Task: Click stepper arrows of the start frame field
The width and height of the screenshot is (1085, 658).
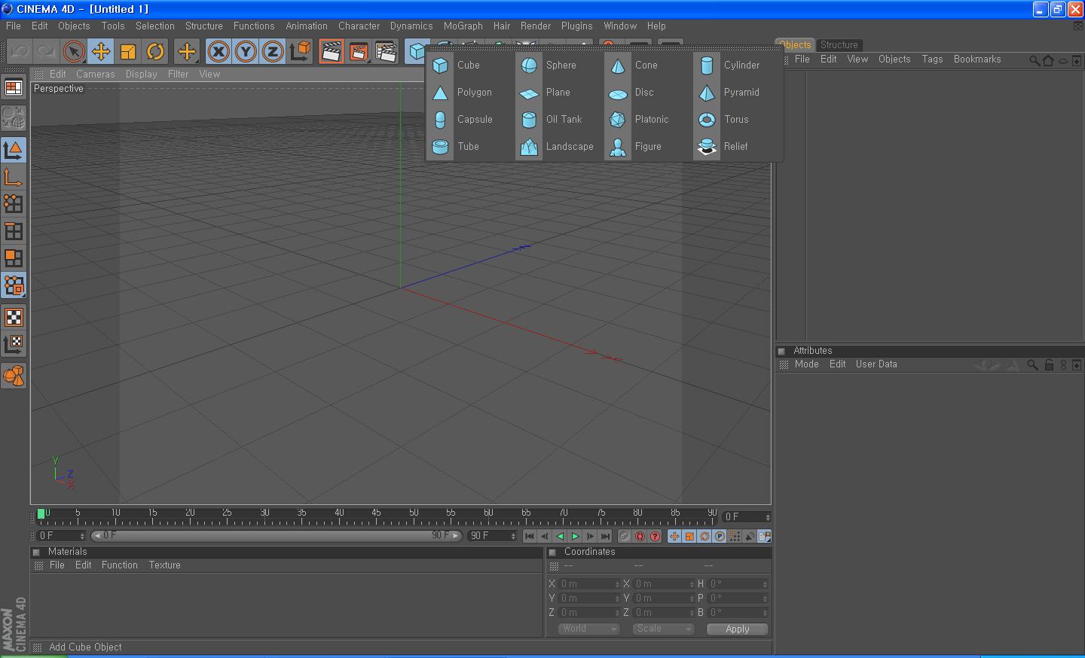Action: click(x=82, y=536)
